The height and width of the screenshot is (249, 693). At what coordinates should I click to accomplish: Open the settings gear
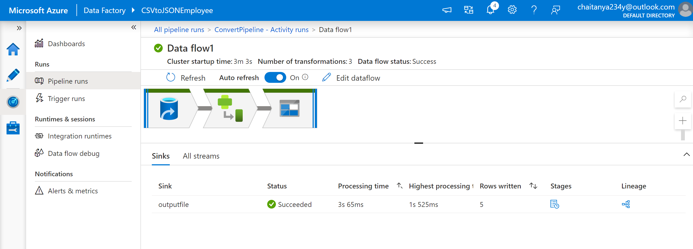point(512,10)
